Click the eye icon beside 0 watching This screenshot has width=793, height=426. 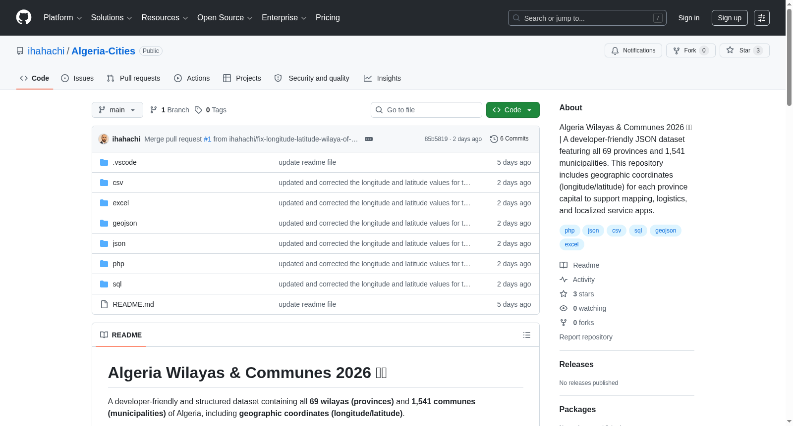pyautogui.click(x=564, y=308)
